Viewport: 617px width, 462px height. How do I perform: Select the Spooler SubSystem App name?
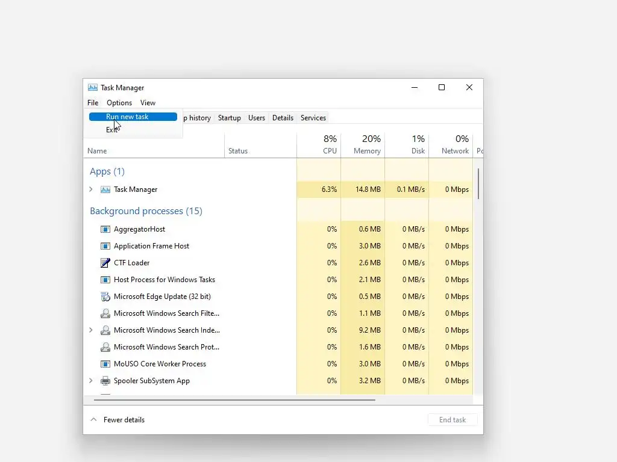151,381
